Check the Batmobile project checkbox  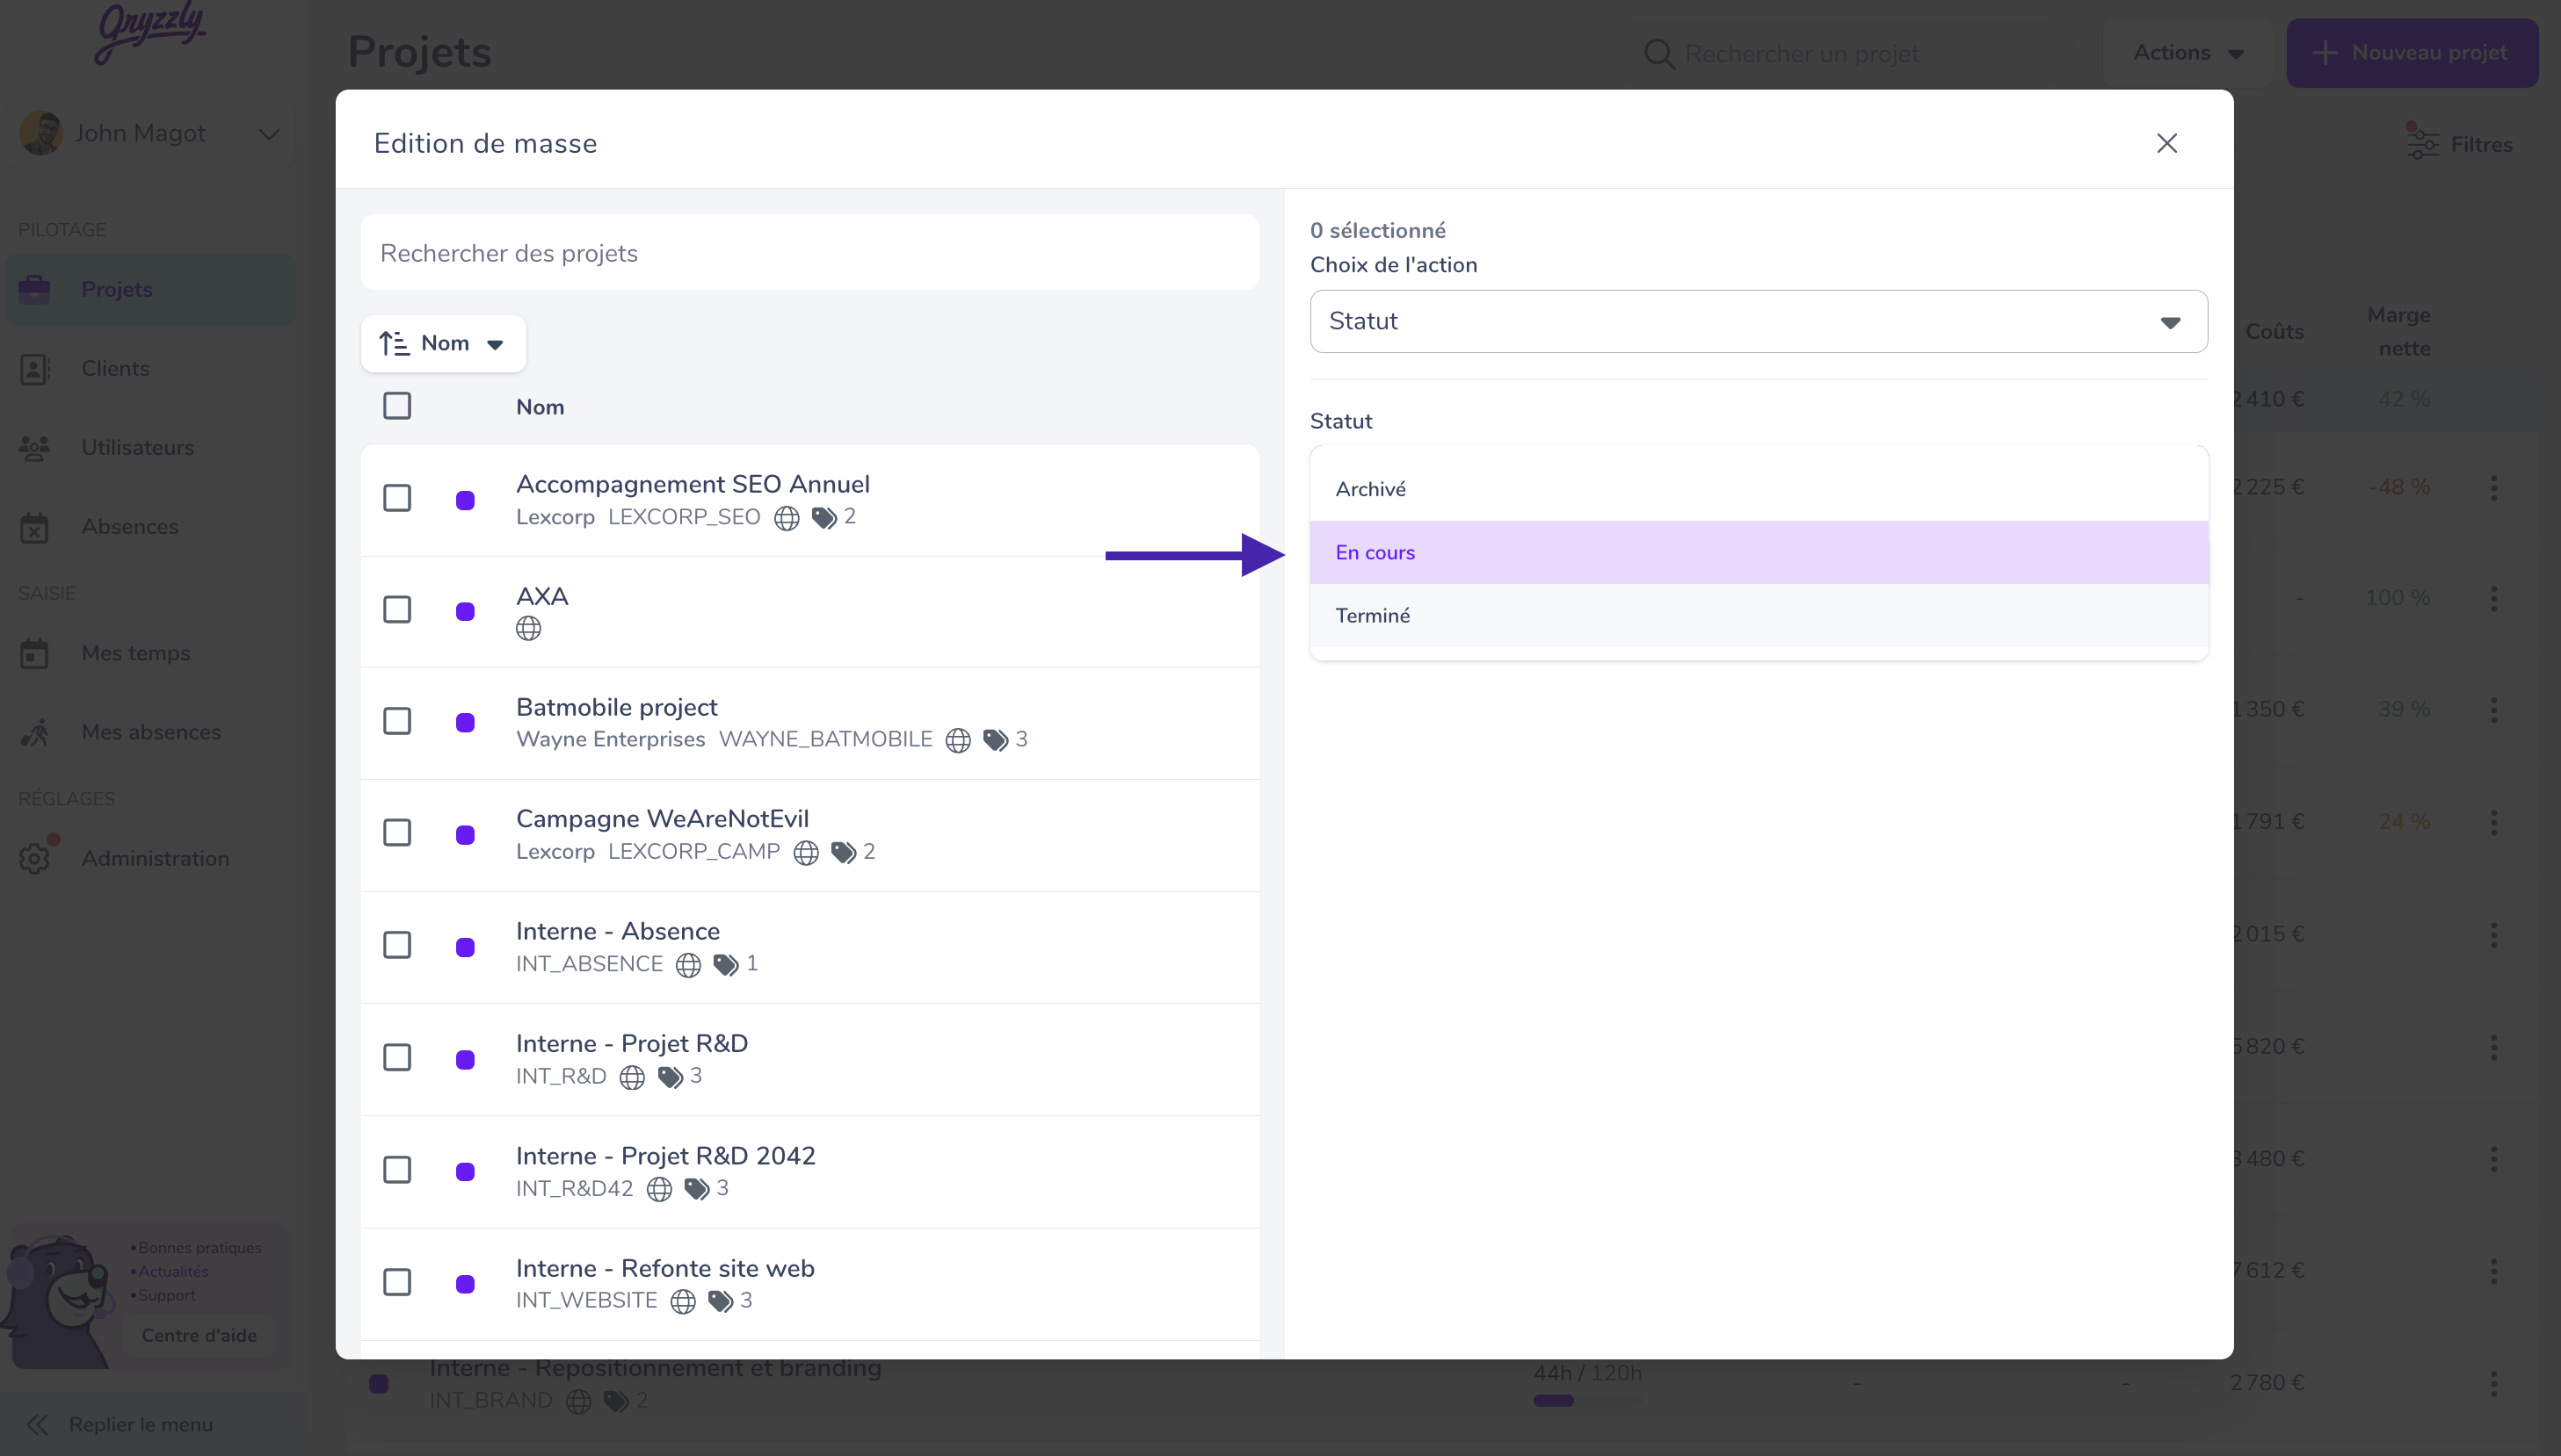click(x=397, y=721)
